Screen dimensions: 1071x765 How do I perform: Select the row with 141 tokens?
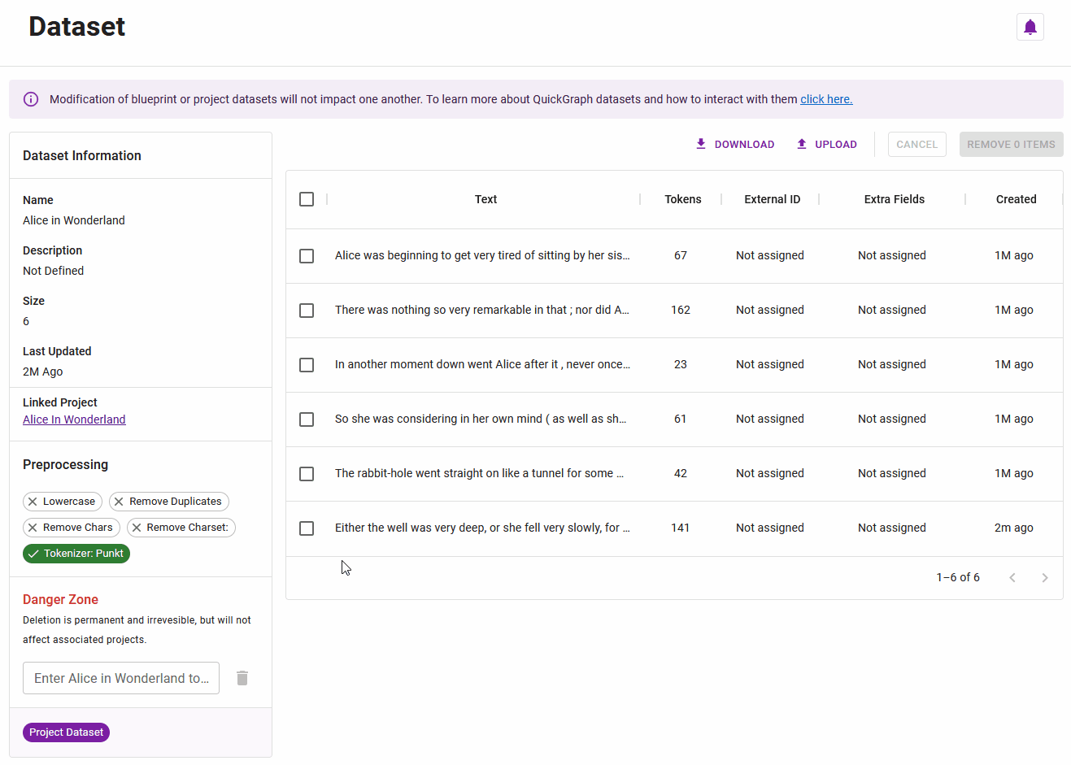(307, 528)
